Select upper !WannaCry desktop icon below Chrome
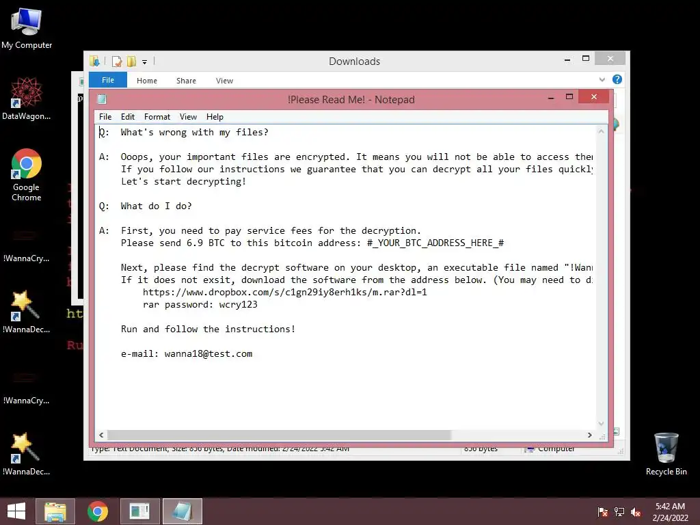700x525 pixels. click(27, 245)
